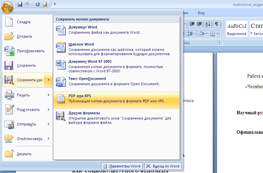
Task: Select Создать in the Office menu
Action: pyautogui.click(x=27, y=22)
